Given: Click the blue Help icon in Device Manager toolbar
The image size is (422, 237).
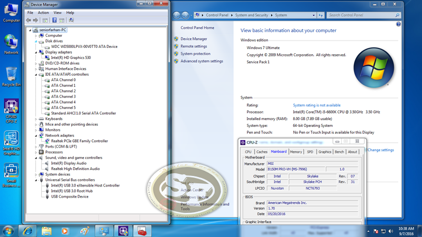Looking at the screenshot, I should (x=54, y=20).
